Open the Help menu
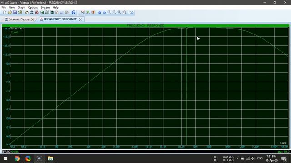The width and height of the screenshot is (291, 163). point(55,7)
